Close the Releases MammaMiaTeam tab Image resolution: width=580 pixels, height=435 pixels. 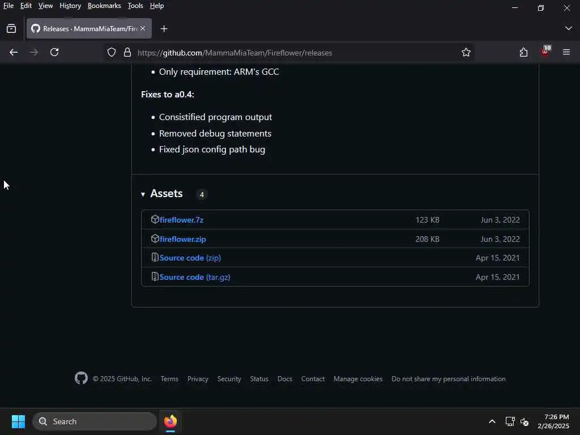[x=143, y=28]
